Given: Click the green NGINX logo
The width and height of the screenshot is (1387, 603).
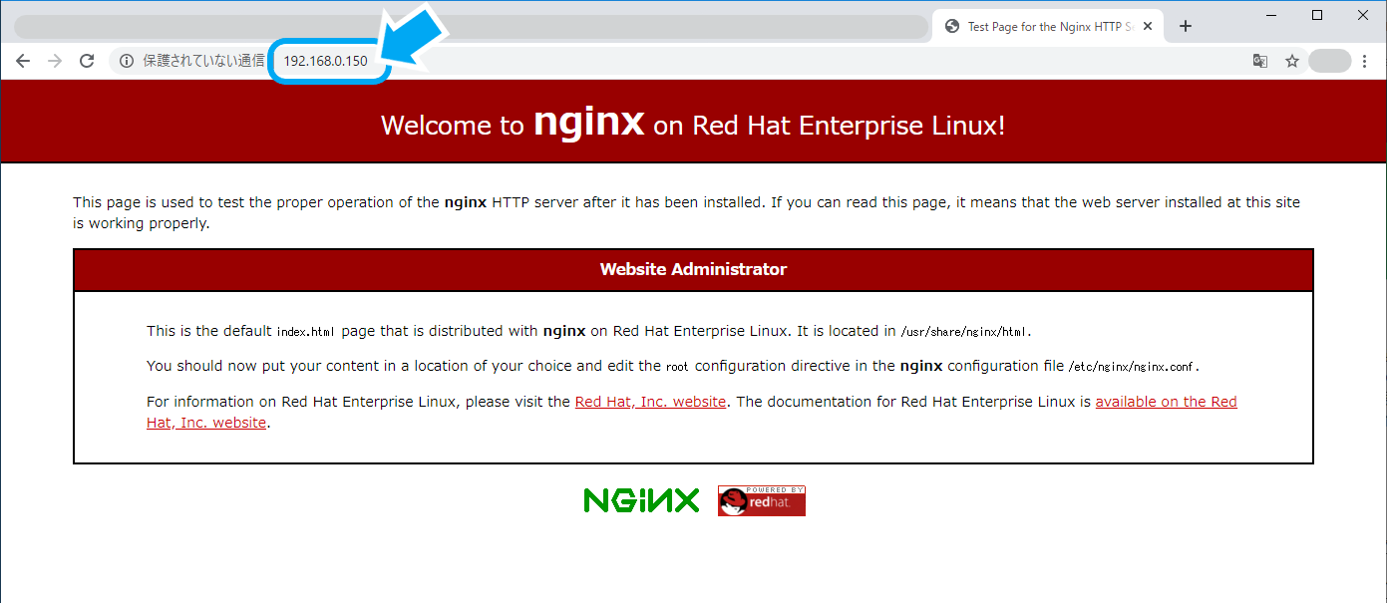Looking at the screenshot, I should pos(642,500).
